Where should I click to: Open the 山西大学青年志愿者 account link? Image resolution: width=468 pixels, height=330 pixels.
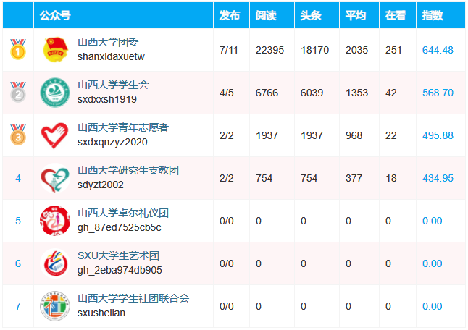[123, 127]
